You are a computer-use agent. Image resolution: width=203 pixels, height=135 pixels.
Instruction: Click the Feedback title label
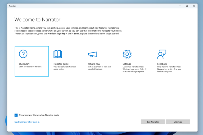click(x=162, y=64)
